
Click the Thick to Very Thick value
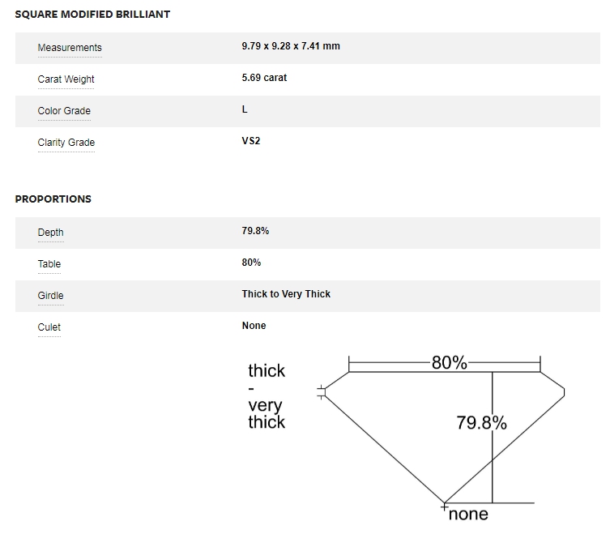(x=286, y=294)
